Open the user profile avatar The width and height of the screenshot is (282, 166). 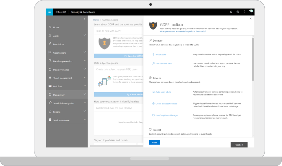pos(251,12)
